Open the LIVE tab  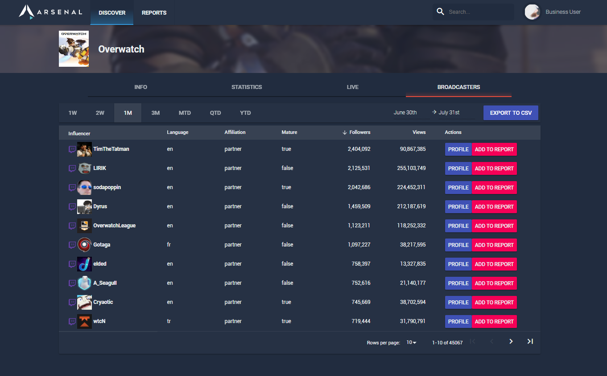pos(352,87)
